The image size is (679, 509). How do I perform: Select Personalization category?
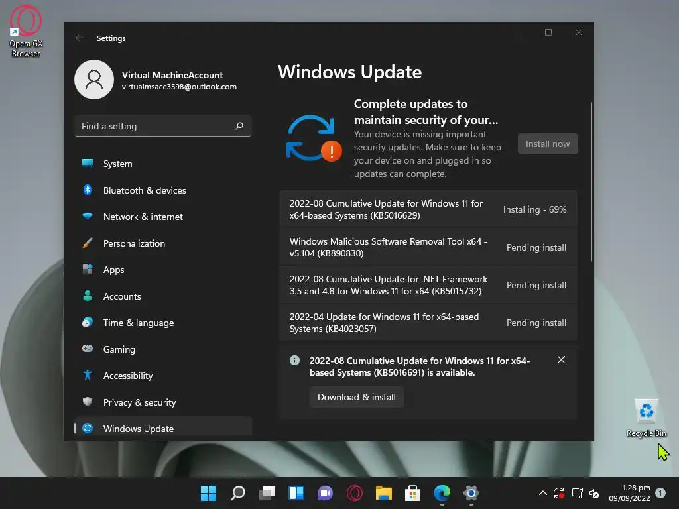pyautogui.click(x=163, y=243)
